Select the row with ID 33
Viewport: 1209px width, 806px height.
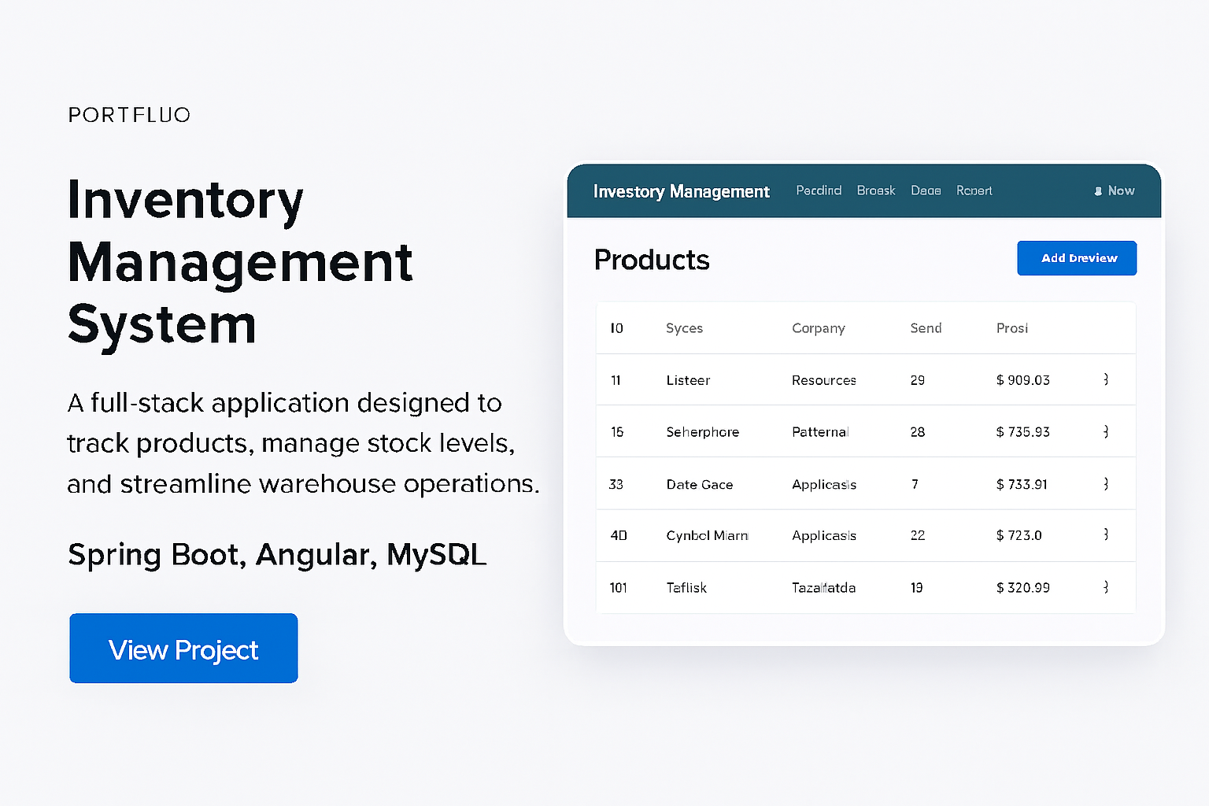(x=787, y=483)
